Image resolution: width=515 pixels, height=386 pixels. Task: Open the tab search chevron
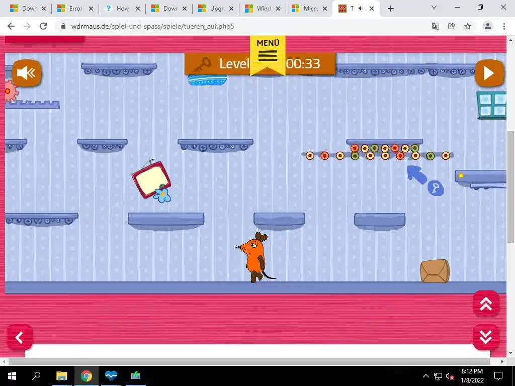click(x=434, y=7)
